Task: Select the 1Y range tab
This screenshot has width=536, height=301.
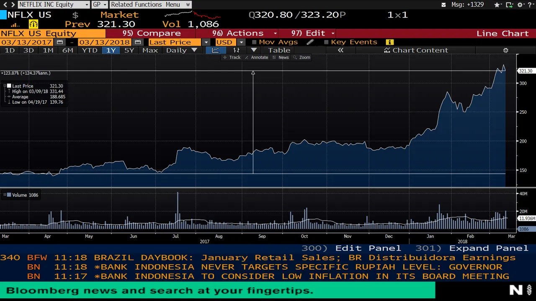Action: tap(111, 50)
